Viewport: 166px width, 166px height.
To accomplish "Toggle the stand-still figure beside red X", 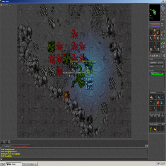I will point(164,32).
